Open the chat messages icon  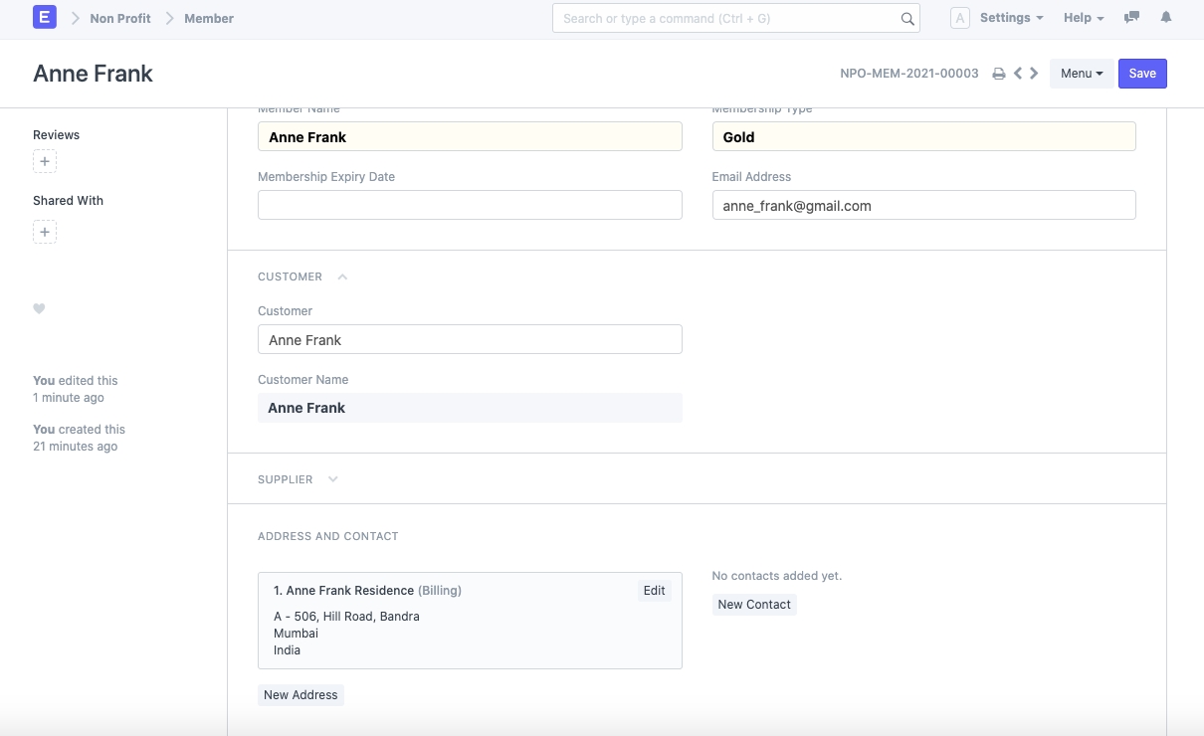[1131, 18]
